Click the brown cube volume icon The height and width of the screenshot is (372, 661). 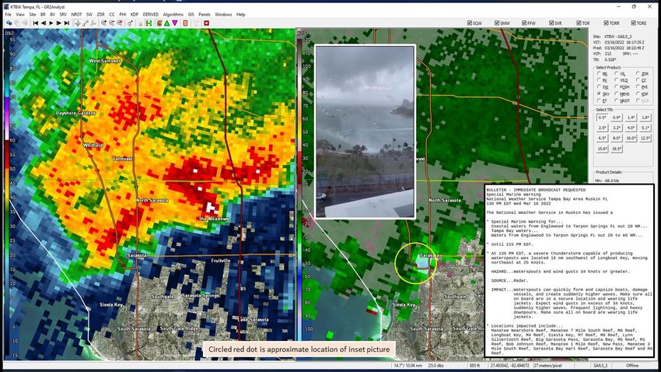click(159, 23)
